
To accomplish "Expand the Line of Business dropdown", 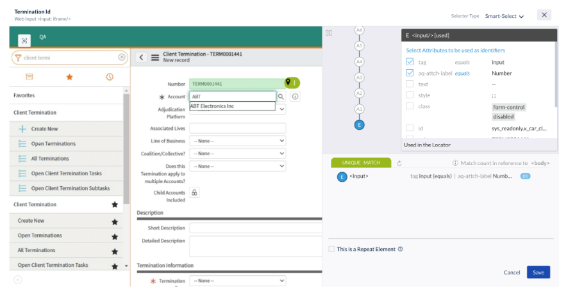I will (x=237, y=141).
